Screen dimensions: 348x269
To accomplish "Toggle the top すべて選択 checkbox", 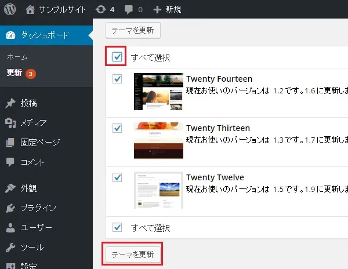I will click(x=117, y=57).
